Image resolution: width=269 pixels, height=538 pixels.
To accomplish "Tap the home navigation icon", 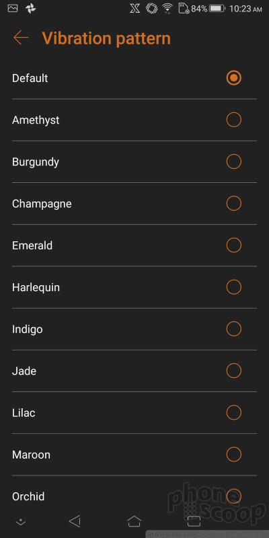I will [134, 521].
